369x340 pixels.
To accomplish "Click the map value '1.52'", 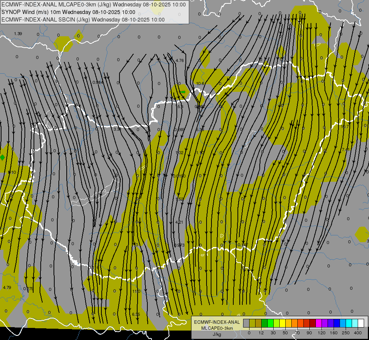I will pos(179,199).
